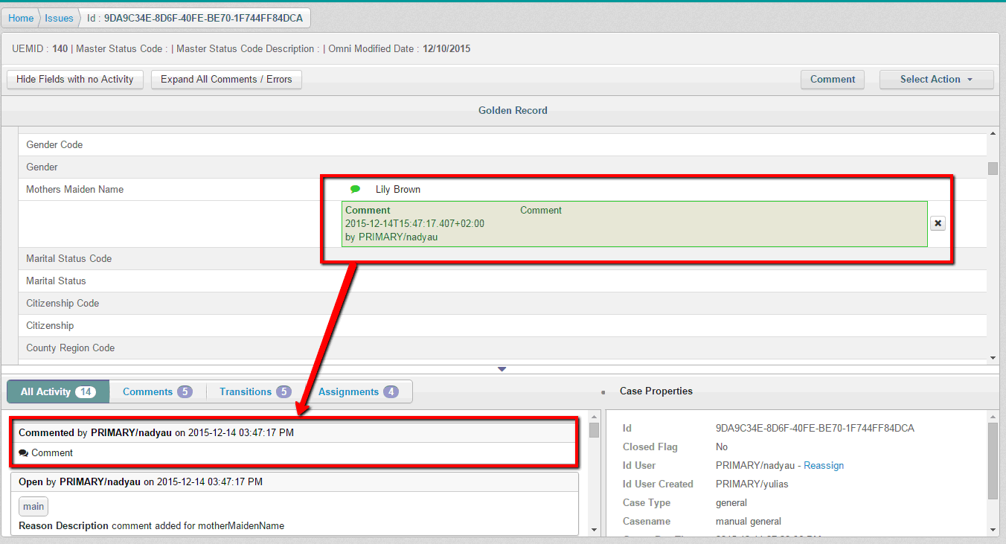Image resolution: width=1006 pixels, height=544 pixels.
Task: Show the All Activity tab
Action: (57, 391)
